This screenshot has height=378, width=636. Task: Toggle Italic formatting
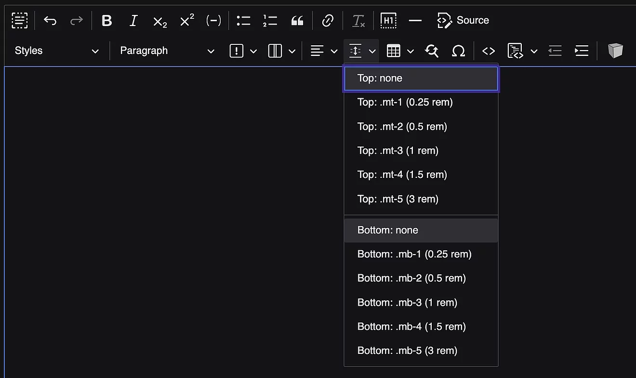(x=133, y=21)
